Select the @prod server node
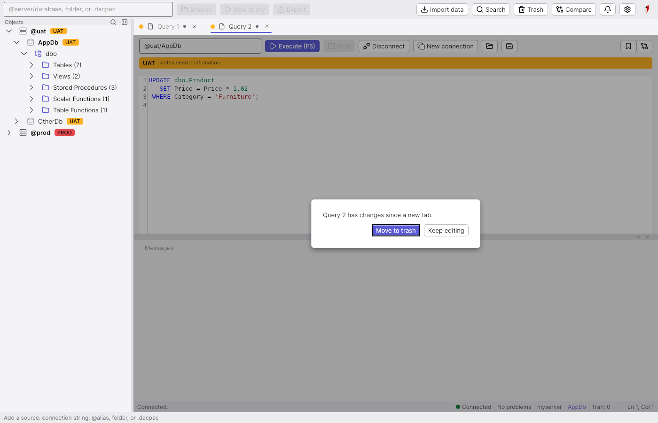Screen dimensions: 658x423 [40, 133]
